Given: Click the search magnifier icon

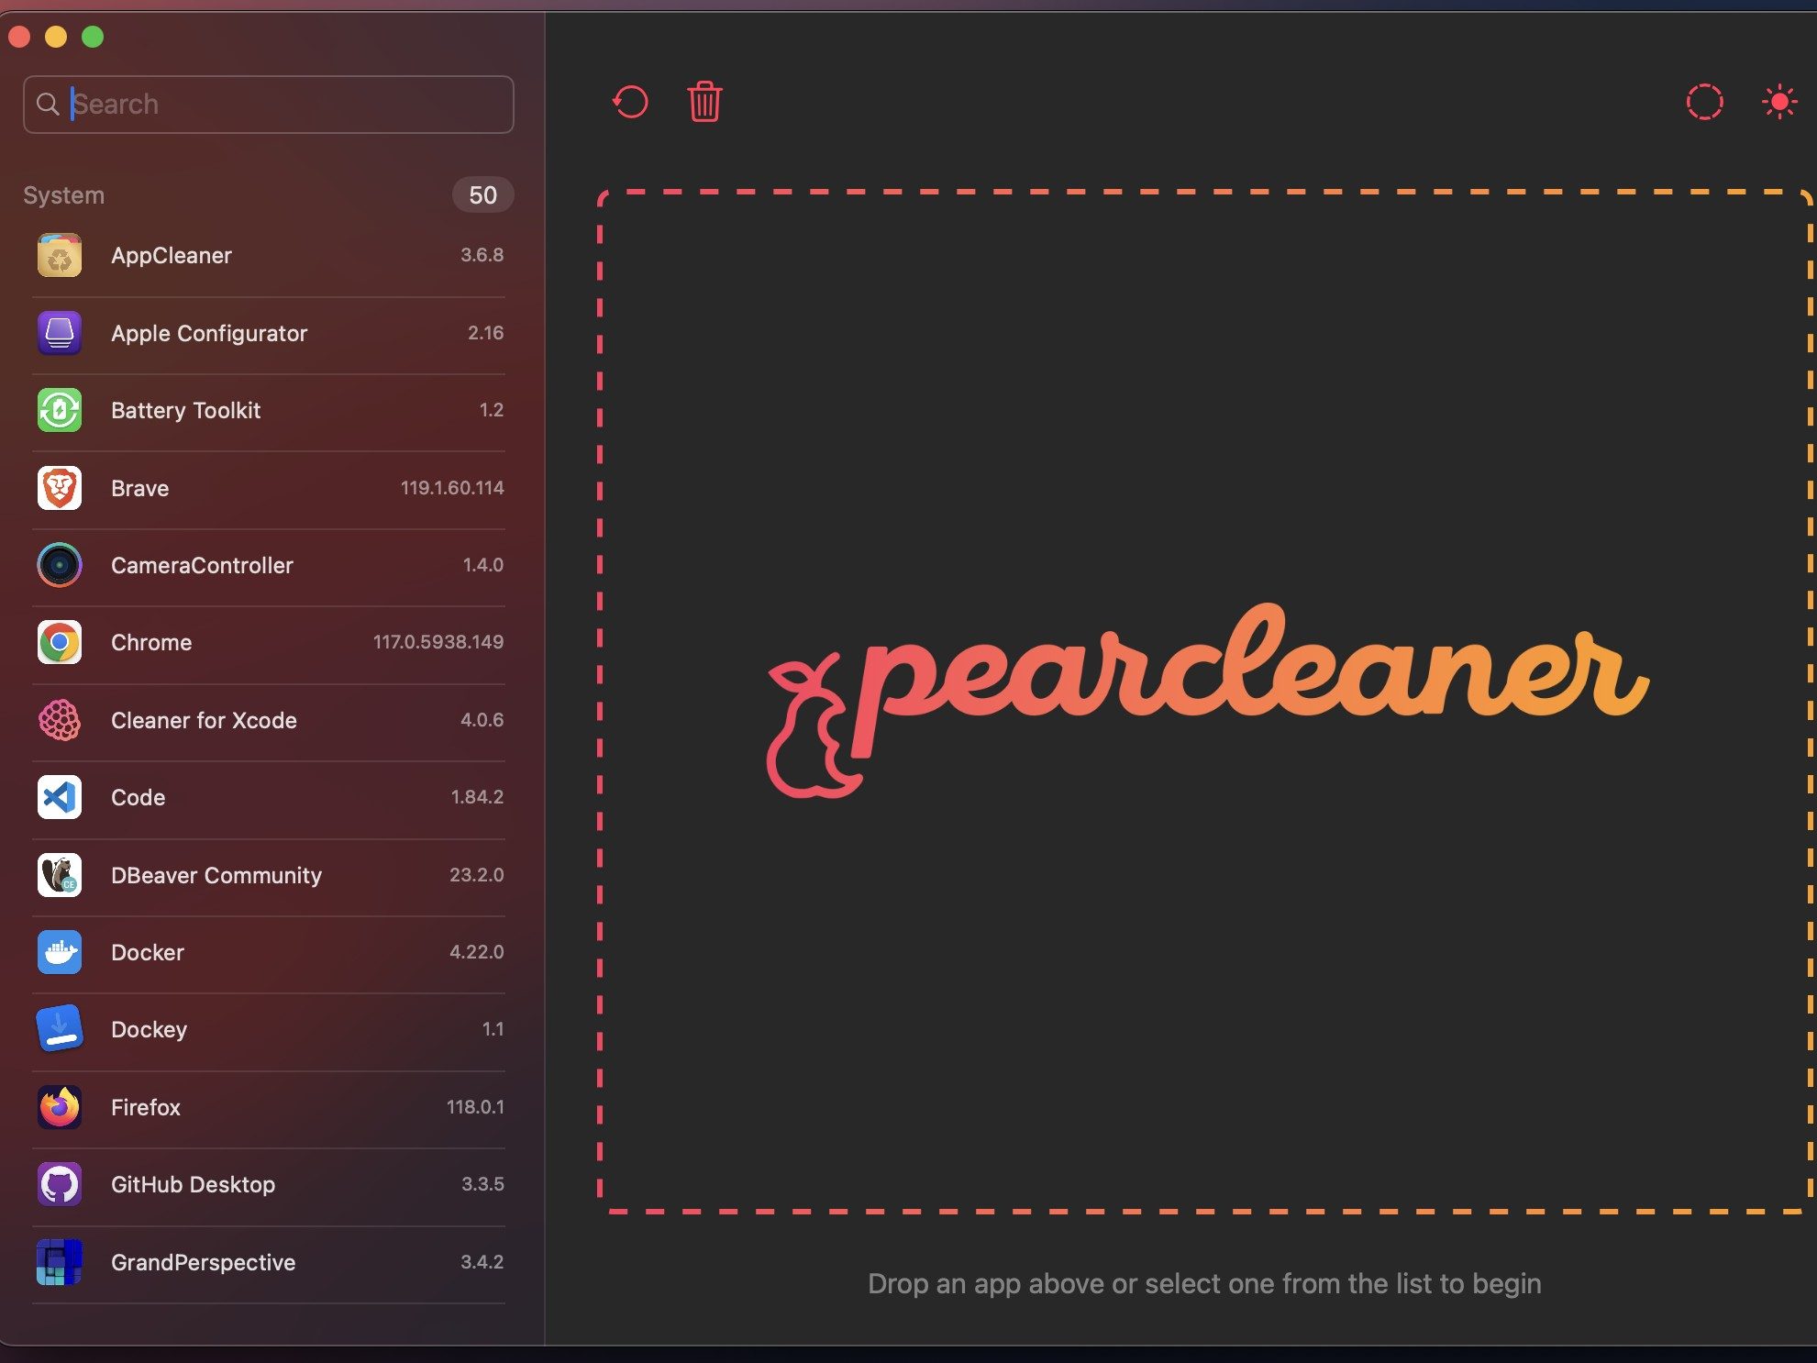Looking at the screenshot, I should 48,105.
